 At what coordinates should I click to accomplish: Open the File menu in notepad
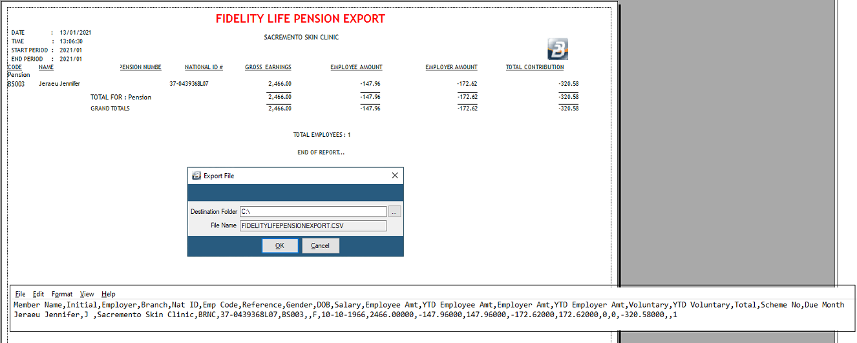click(20, 294)
